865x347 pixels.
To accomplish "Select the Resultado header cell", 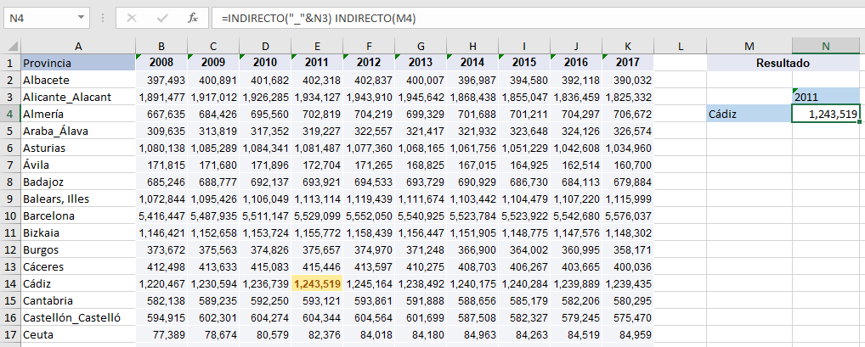I will point(783,63).
